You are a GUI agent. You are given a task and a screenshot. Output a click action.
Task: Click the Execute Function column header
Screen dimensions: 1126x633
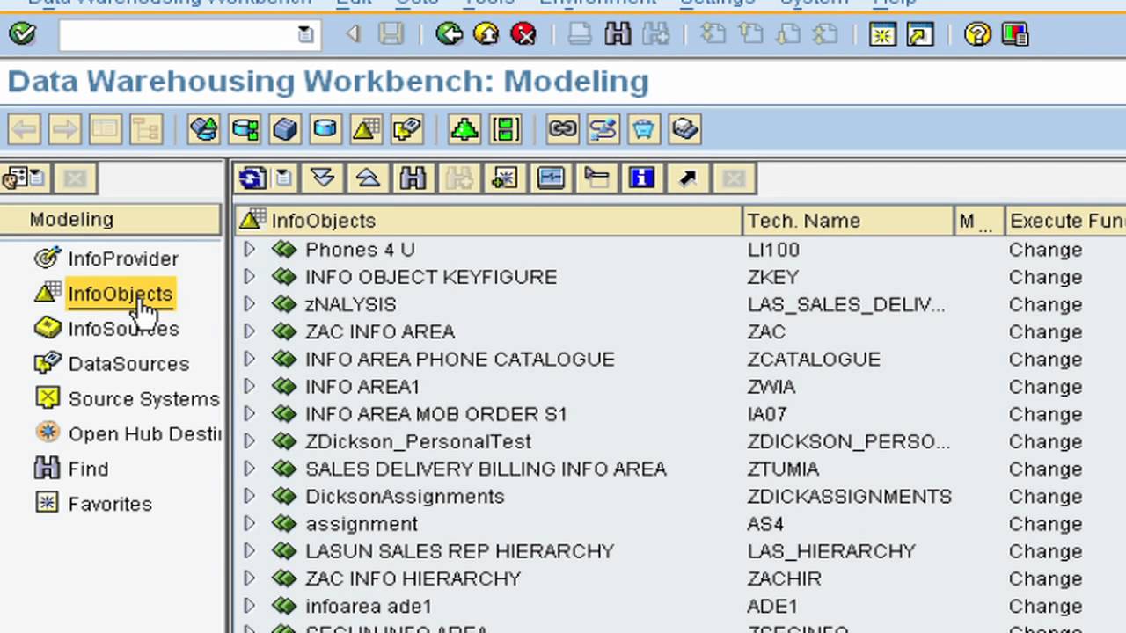(1065, 221)
